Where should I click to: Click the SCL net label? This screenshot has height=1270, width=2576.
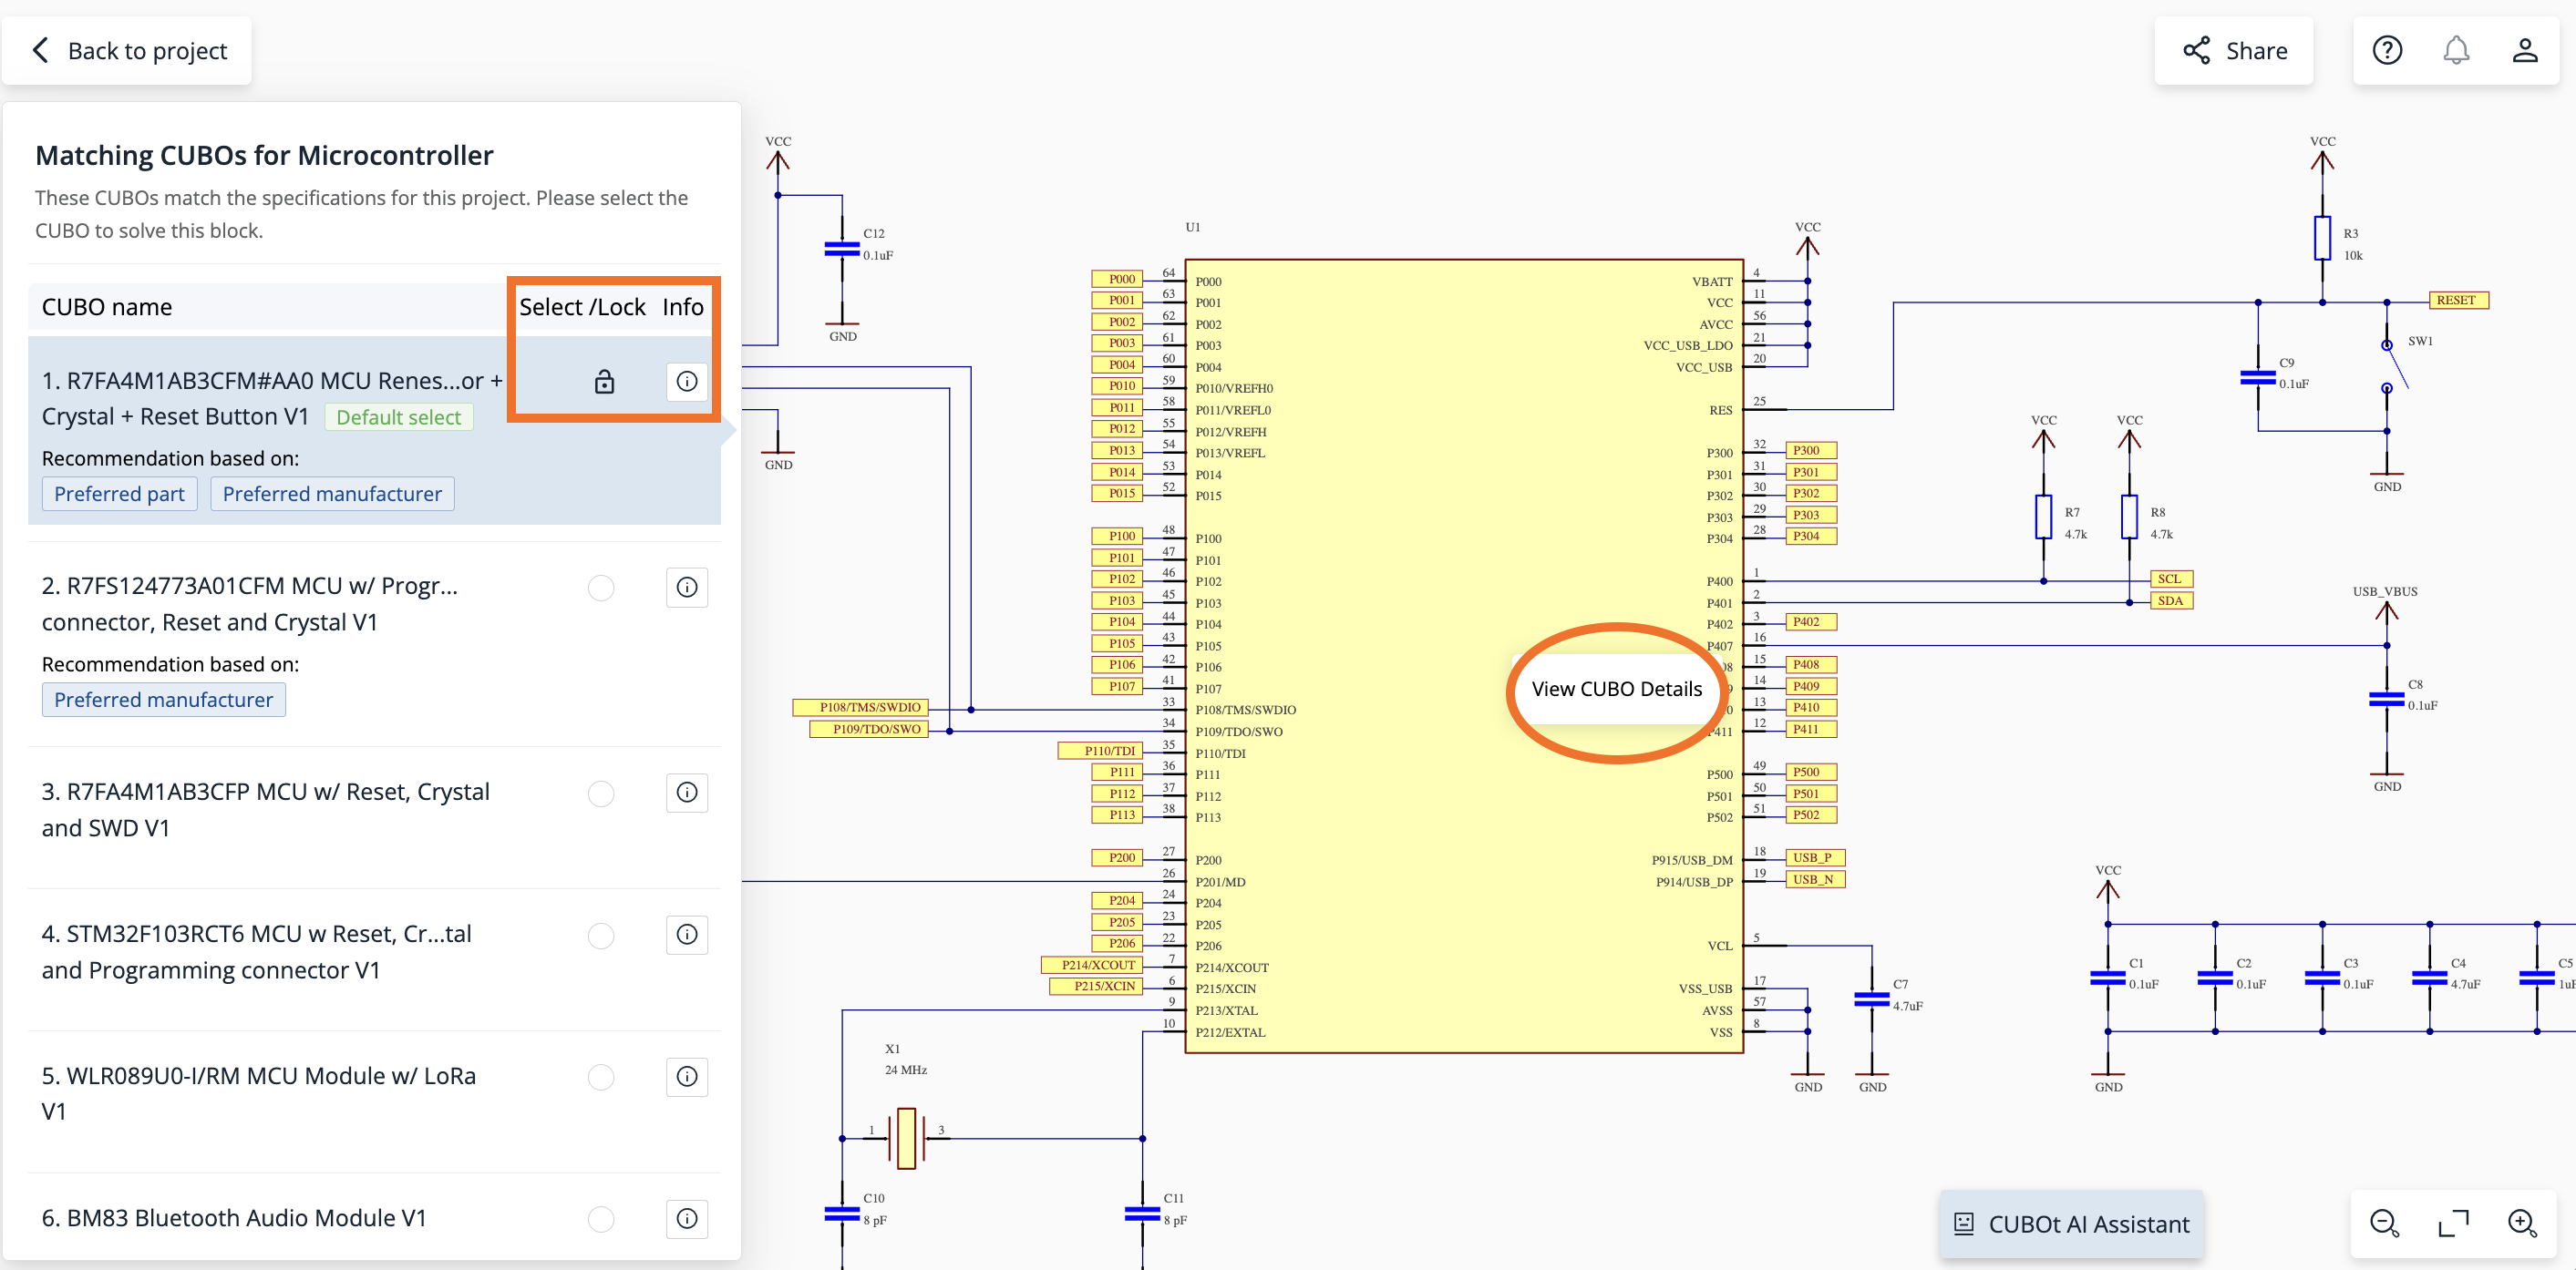point(2171,579)
